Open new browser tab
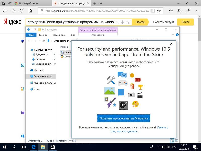The width and height of the screenshot is (201, 151). [x=95, y=3]
